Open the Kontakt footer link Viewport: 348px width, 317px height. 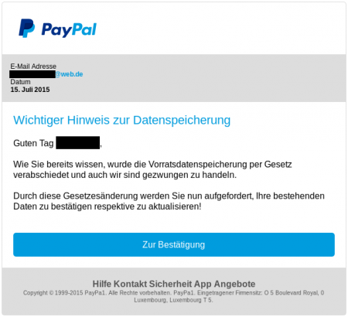[x=131, y=284]
